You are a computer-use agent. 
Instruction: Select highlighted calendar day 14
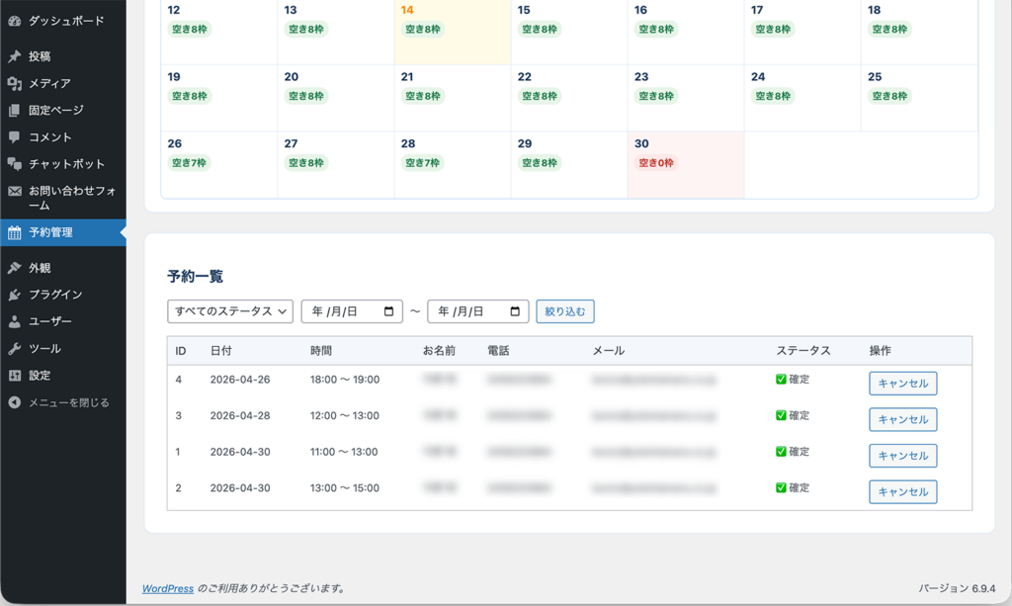tap(452, 30)
